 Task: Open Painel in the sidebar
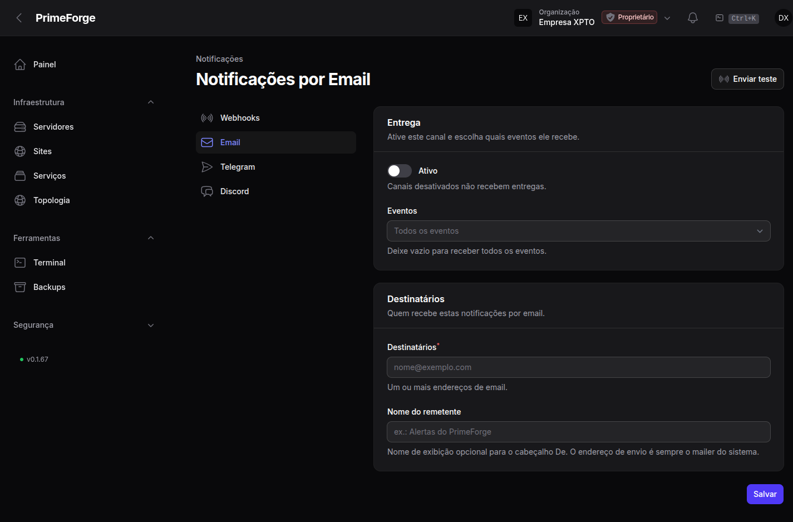(x=83, y=65)
